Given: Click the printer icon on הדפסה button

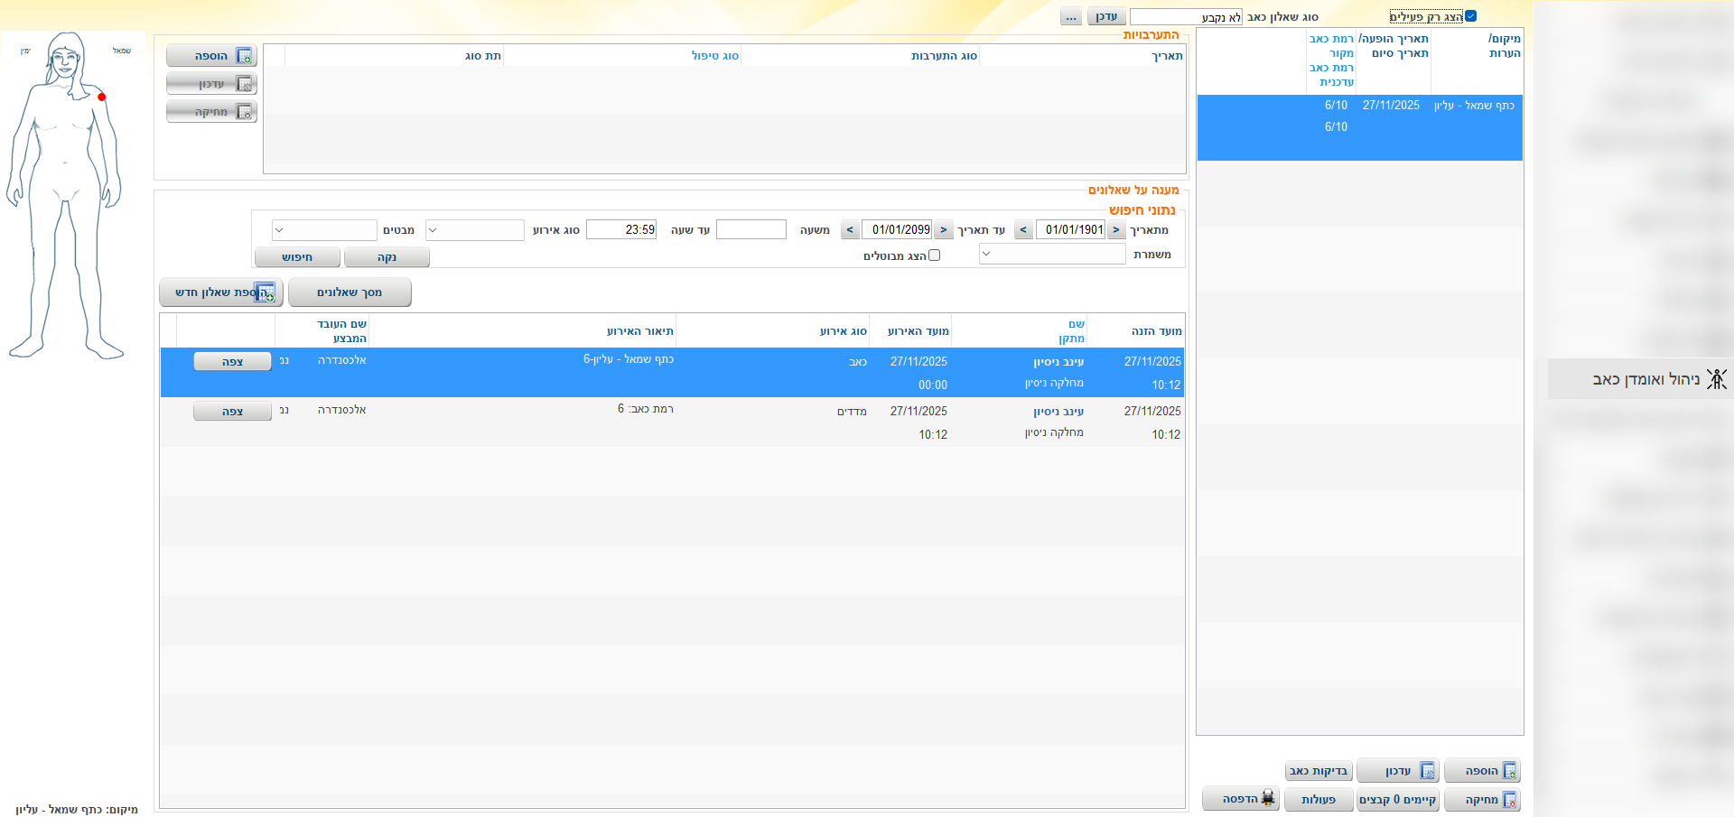Looking at the screenshot, I should pos(1268,798).
